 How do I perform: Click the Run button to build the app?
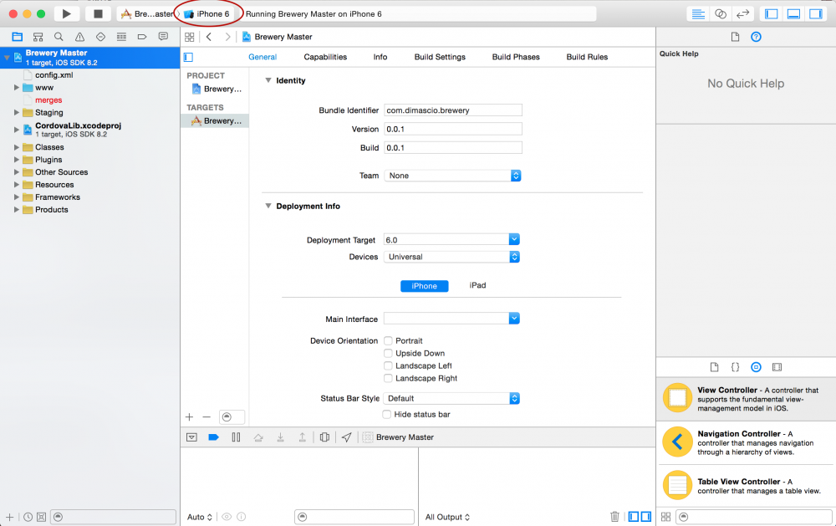pos(66,13)
